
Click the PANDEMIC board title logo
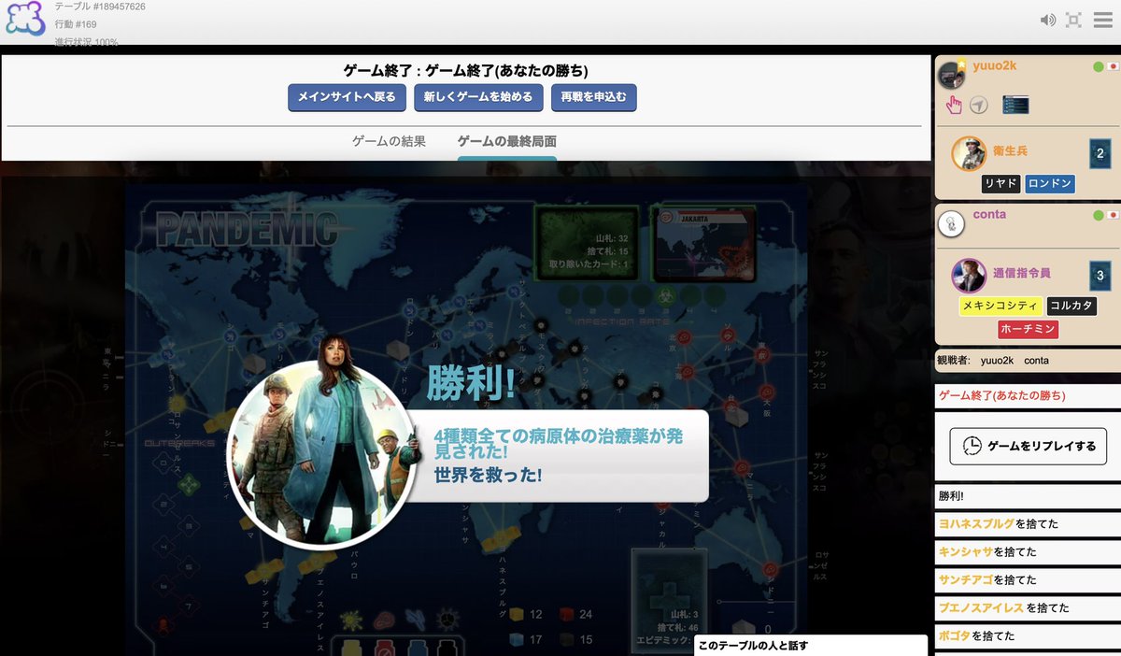pos(247,229)
